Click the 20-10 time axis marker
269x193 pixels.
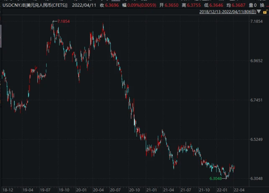point(134,190)
